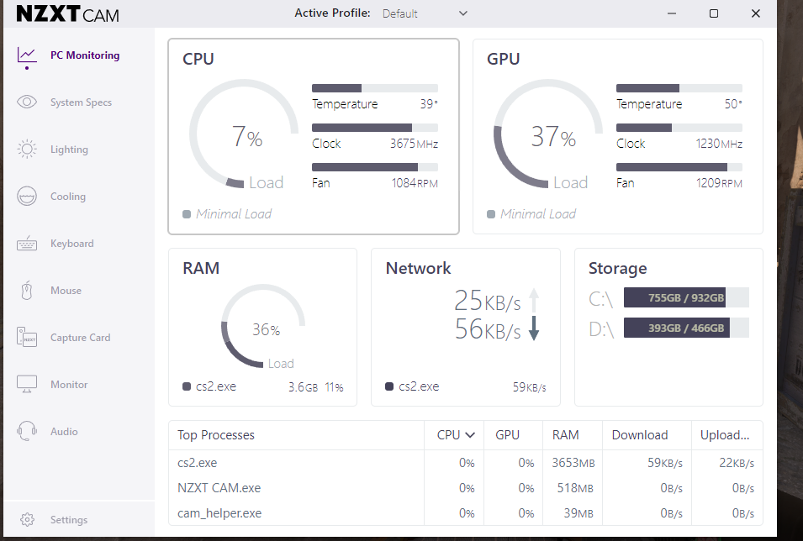
Task: Open the RAM card
Action: [262, 327]
